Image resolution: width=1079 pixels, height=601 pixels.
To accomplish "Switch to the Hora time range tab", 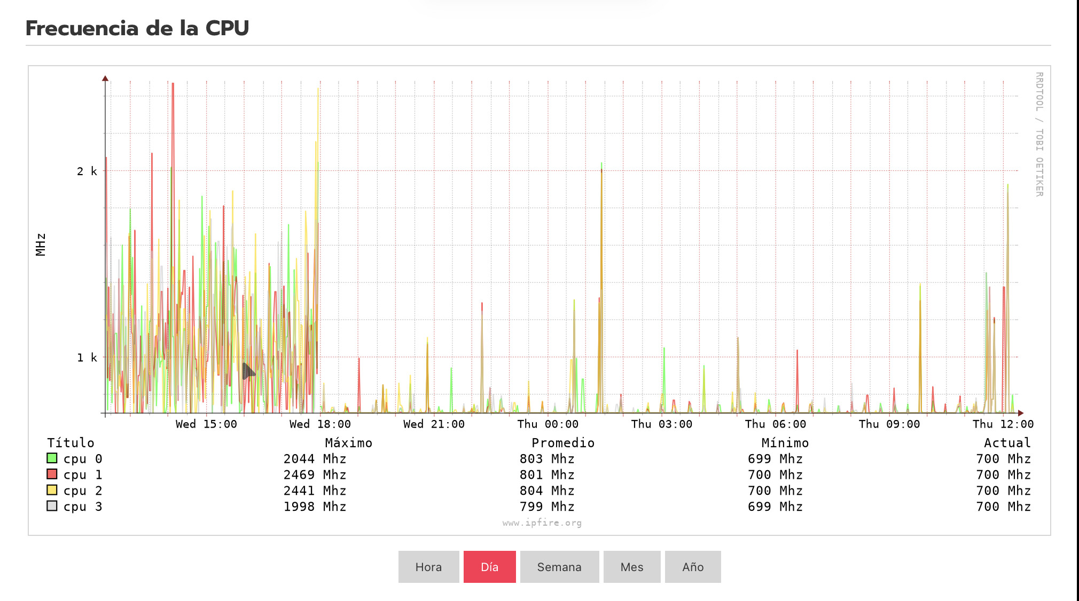I will point(428,567).
